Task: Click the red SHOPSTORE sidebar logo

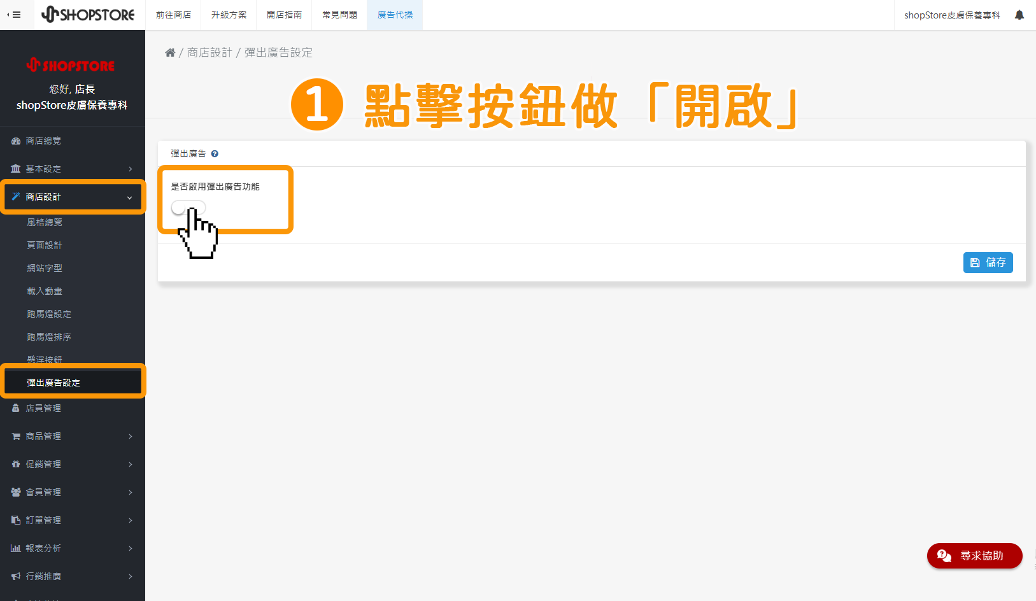Action: pyautogui.click(x=71, y=65)
